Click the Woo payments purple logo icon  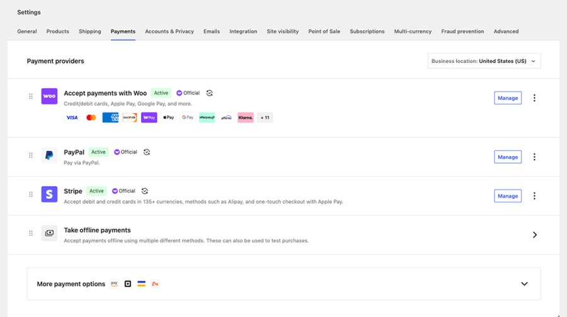[x=49, y=96]
